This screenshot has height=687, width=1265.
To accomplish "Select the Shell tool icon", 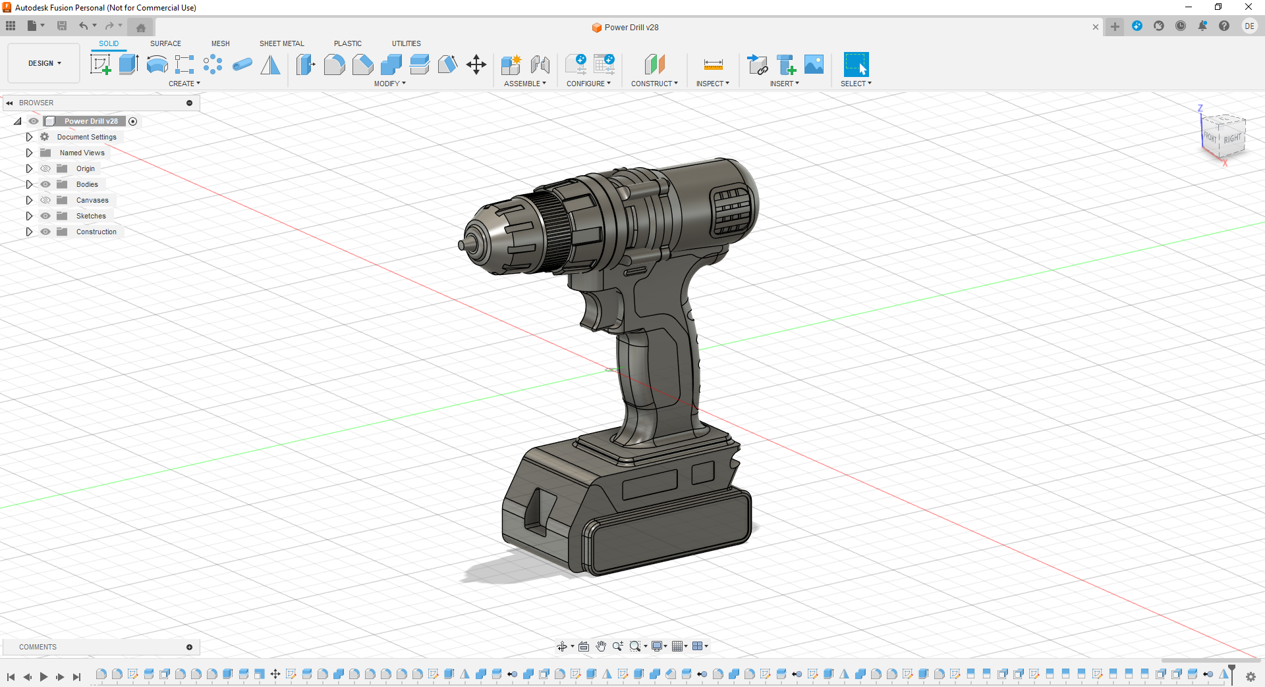I will tap(391, 64).
